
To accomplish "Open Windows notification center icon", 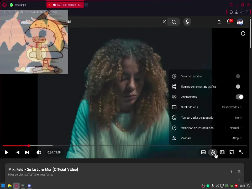I will [x=248, y=186].
